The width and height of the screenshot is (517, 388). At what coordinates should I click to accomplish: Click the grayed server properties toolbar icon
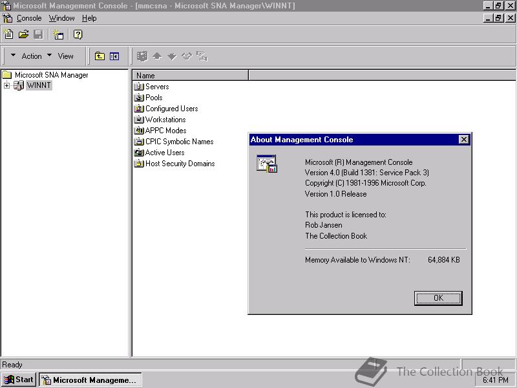(x=142, y=56)
